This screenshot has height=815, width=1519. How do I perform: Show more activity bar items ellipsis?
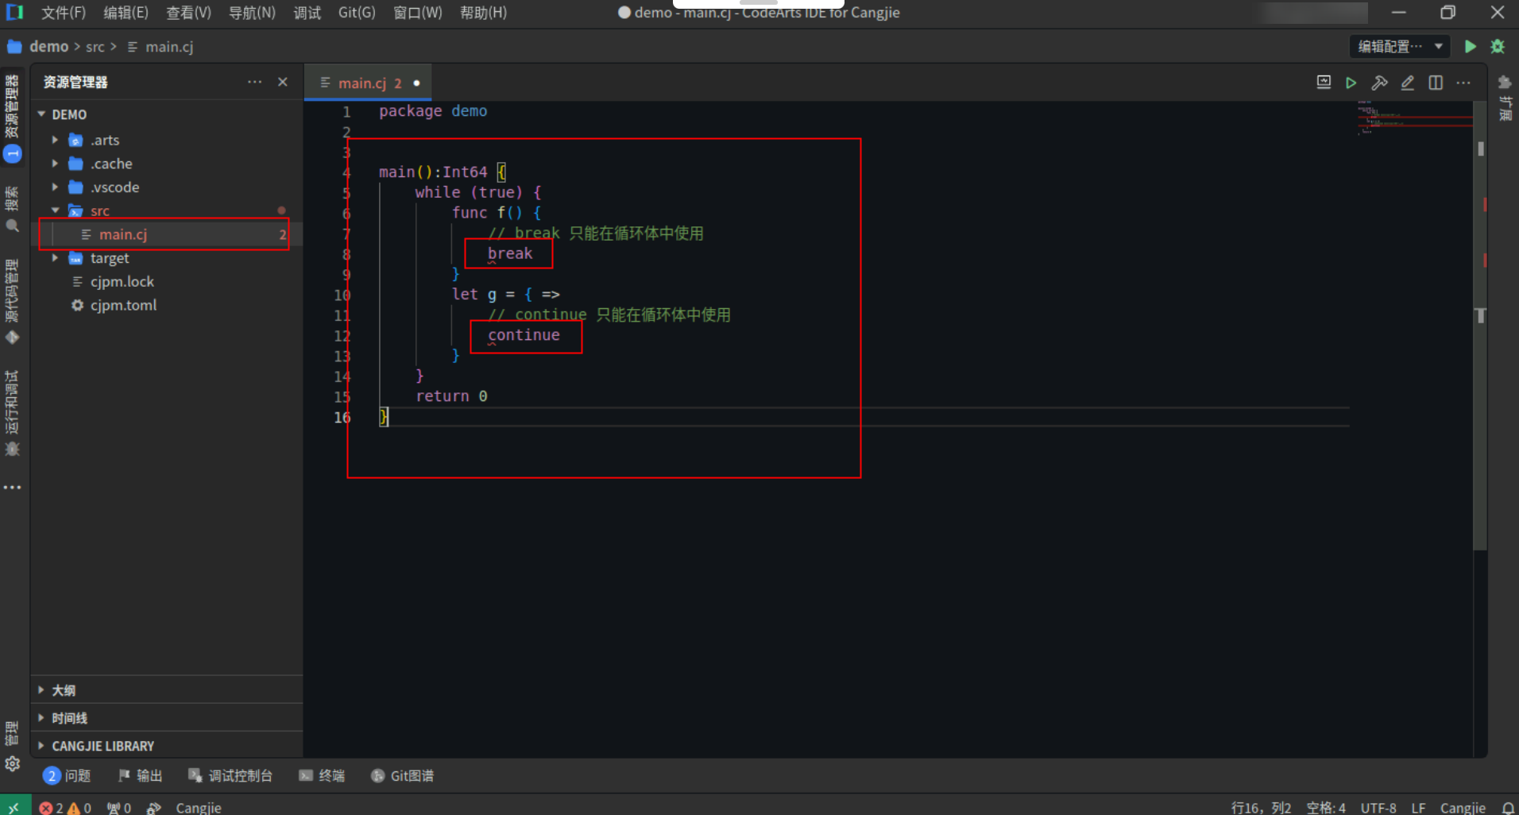13,487
